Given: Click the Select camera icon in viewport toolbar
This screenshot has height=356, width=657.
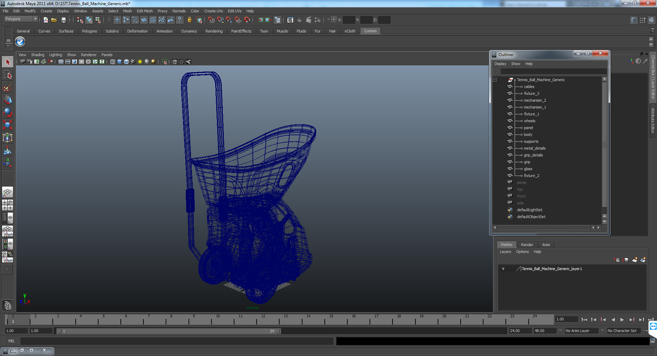Looking at the screenshot, I should click(x=23, y=62).
